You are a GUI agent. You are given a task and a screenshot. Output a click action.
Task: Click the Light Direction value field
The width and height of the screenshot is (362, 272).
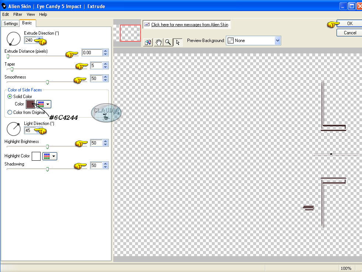pos(30,130)
